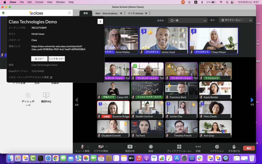Open the accessed-information icon beside このミーティングでアクセスした情報
Viewport: 262px width, 164px height.
coord(51,77)
